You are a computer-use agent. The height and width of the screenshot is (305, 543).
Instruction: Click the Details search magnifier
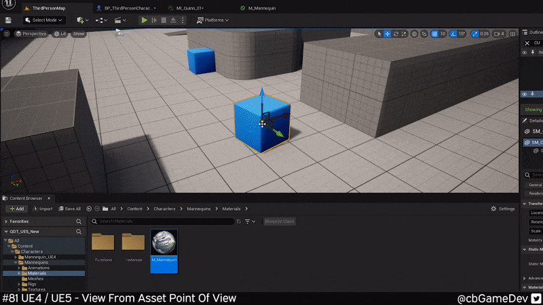coord(527,175)
